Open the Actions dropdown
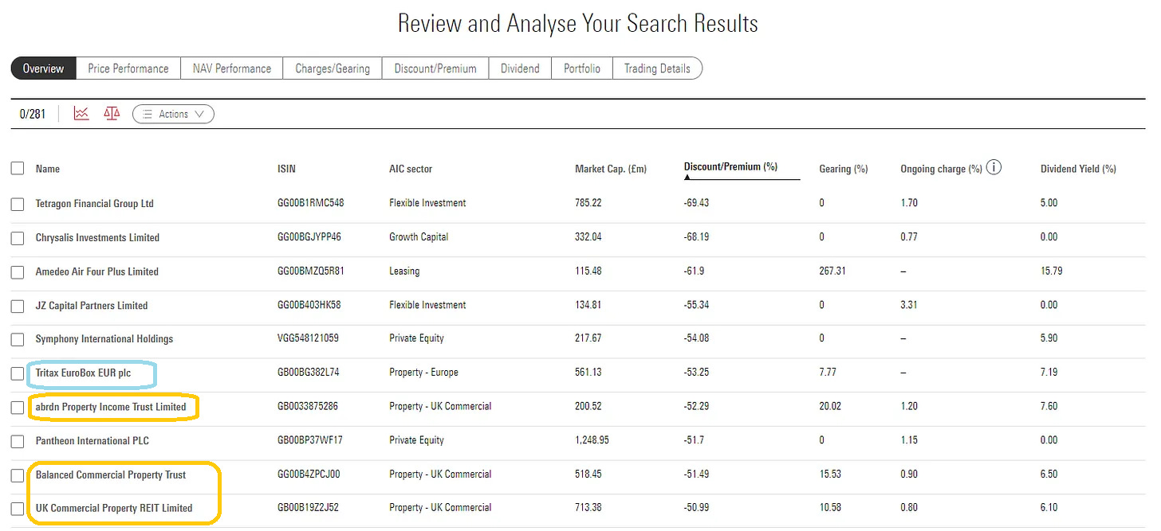Image resolution: width=1161 pixels, height=531 pixels. (173, 114)
